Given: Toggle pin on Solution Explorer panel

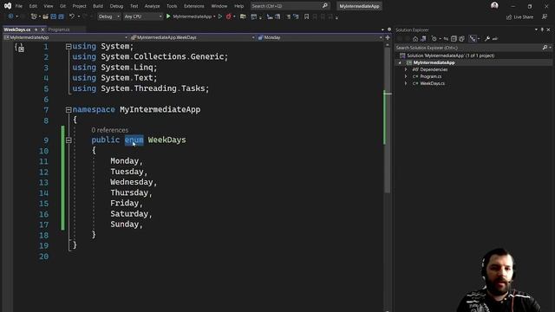Looking at the screenshot, I should [x=542, y=29].
